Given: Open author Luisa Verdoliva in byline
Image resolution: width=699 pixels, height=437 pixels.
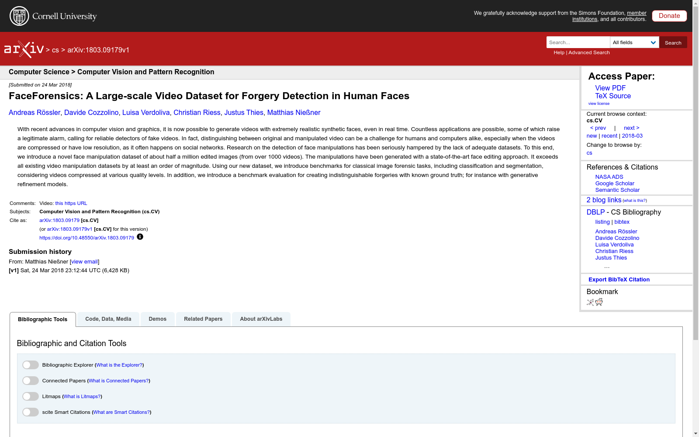Looking at the screenshot, I should pos(146,113).
